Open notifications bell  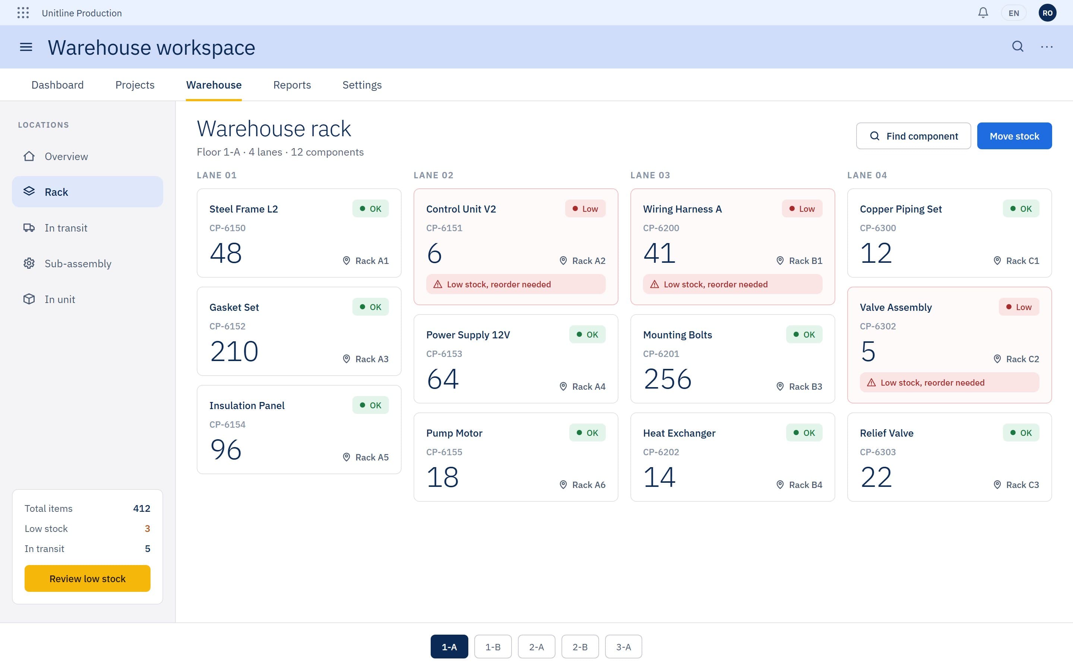point(983,13)
